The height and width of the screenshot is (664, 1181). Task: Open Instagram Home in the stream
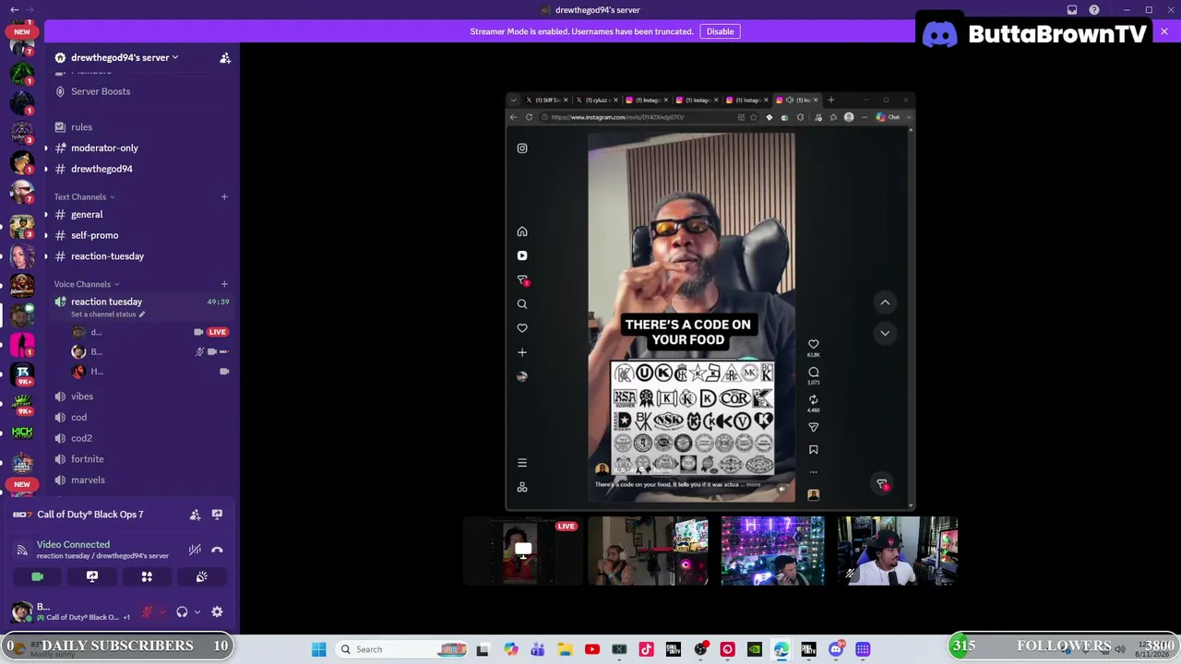pyautogui.click(x=522, y=231)
